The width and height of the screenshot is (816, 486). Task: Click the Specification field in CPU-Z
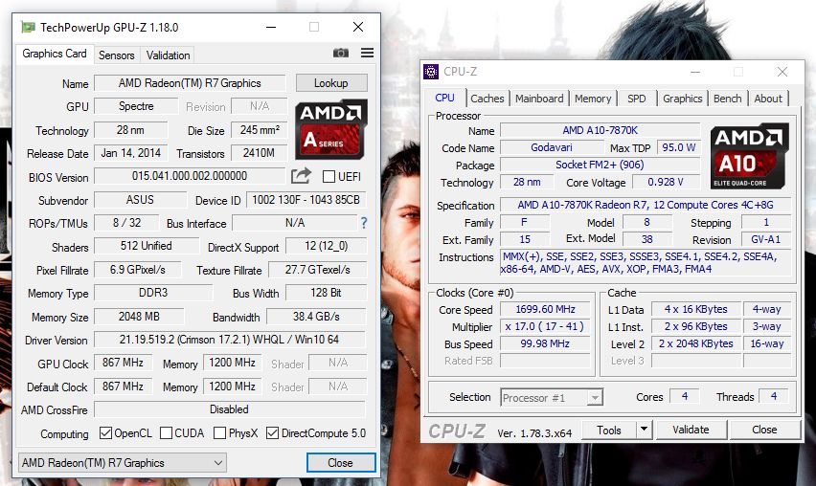(646, 205)
